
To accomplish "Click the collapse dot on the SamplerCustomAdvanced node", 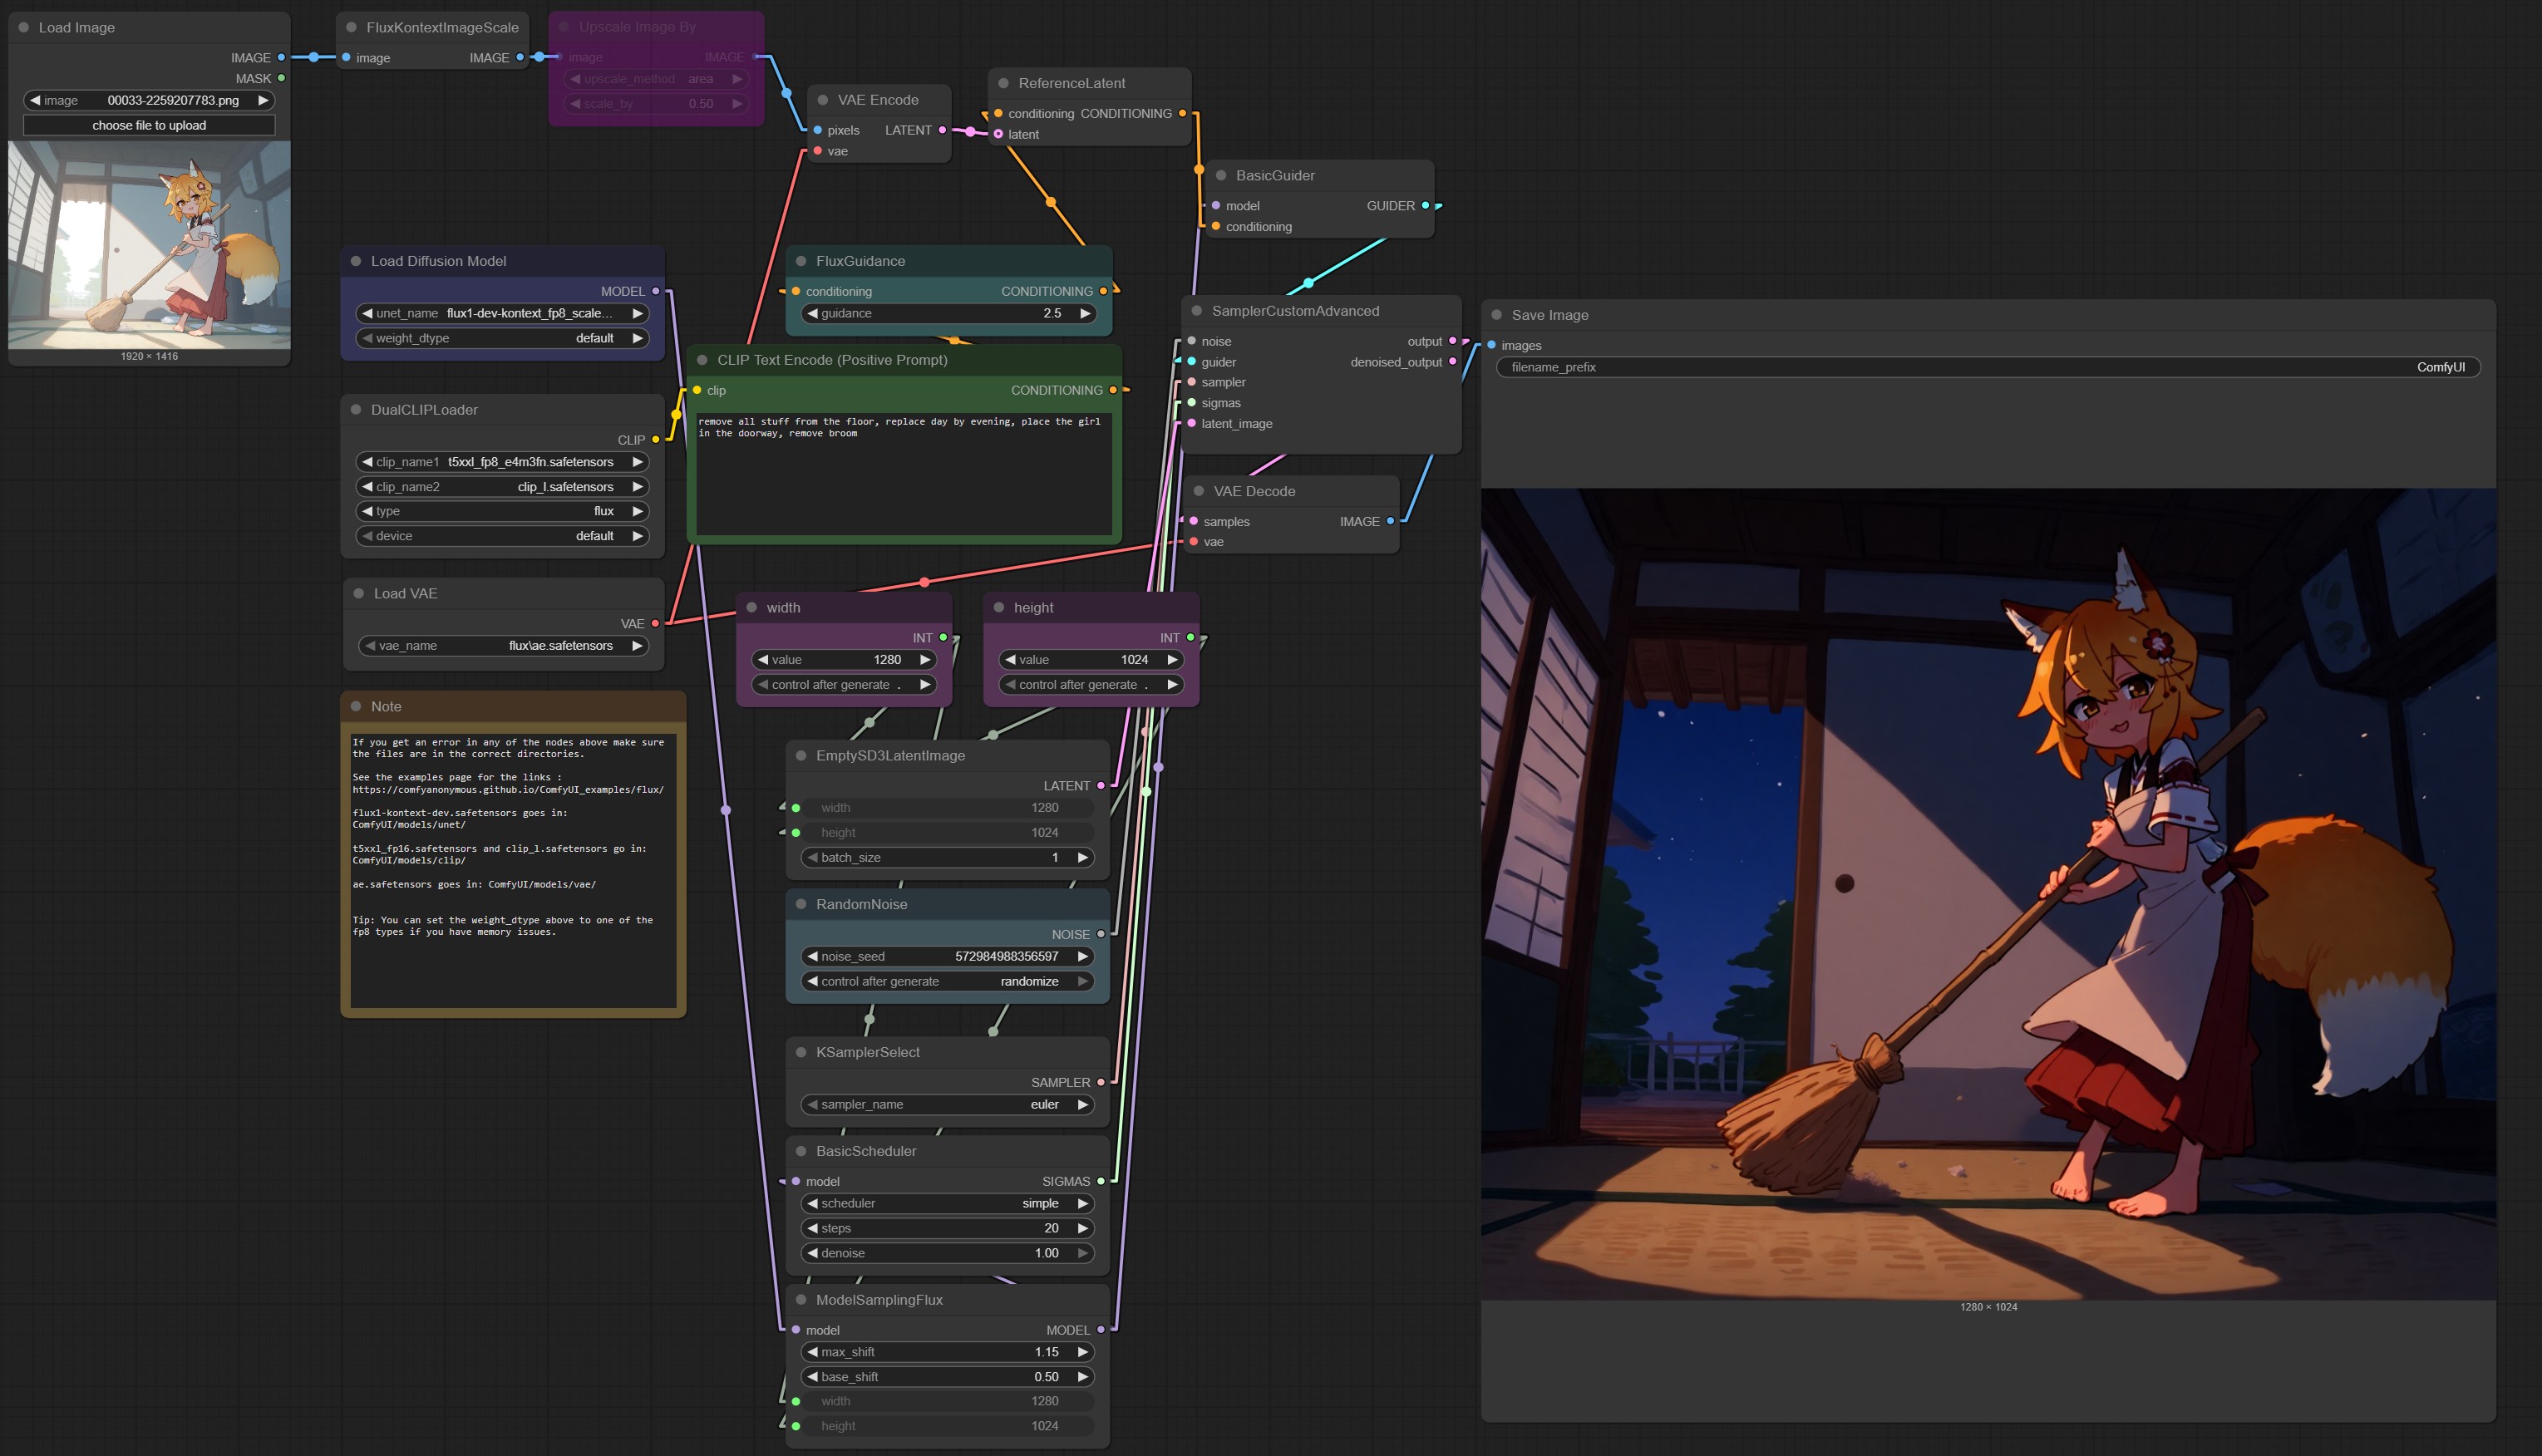I will coord(1196,311).
